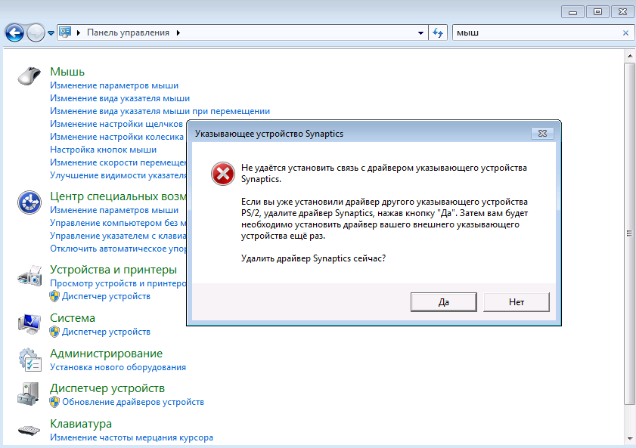The image size is (636, 448).
Task: Open the Мышь heading link
Action: pyautogui.click(x=67, y=72)
